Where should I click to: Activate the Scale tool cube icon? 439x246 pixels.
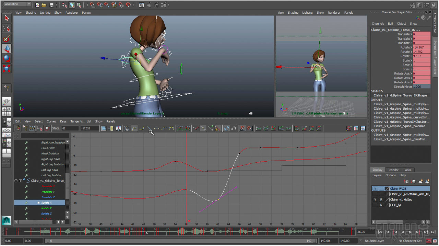7,69
